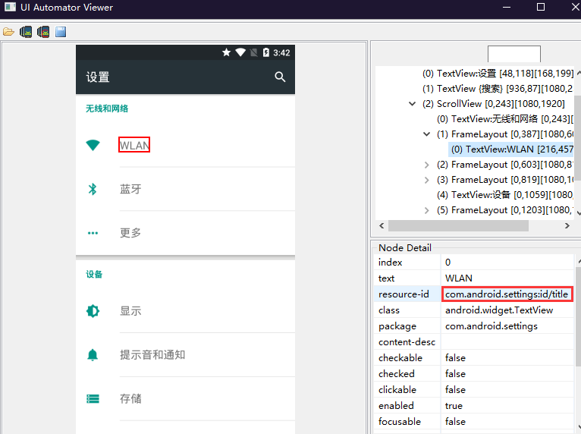Screen dimensions: 581x434
Task: Select the (0) TextView:WLAN tree row
Action: (511, 149)
